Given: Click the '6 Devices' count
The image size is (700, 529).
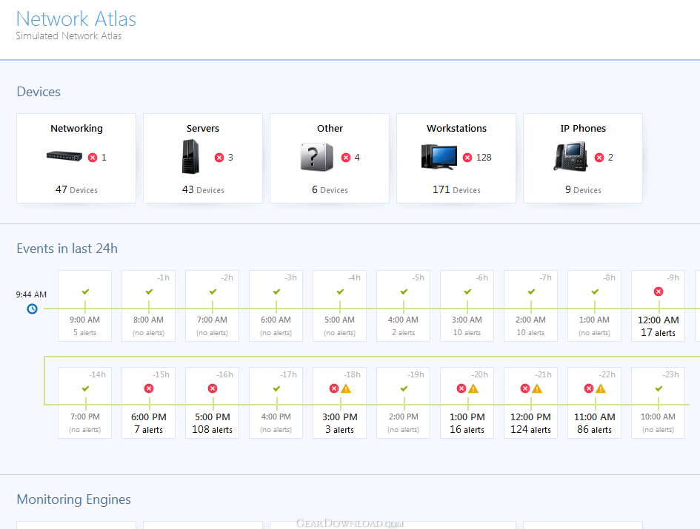Looking at the screenshot, I should coord(330,189).
